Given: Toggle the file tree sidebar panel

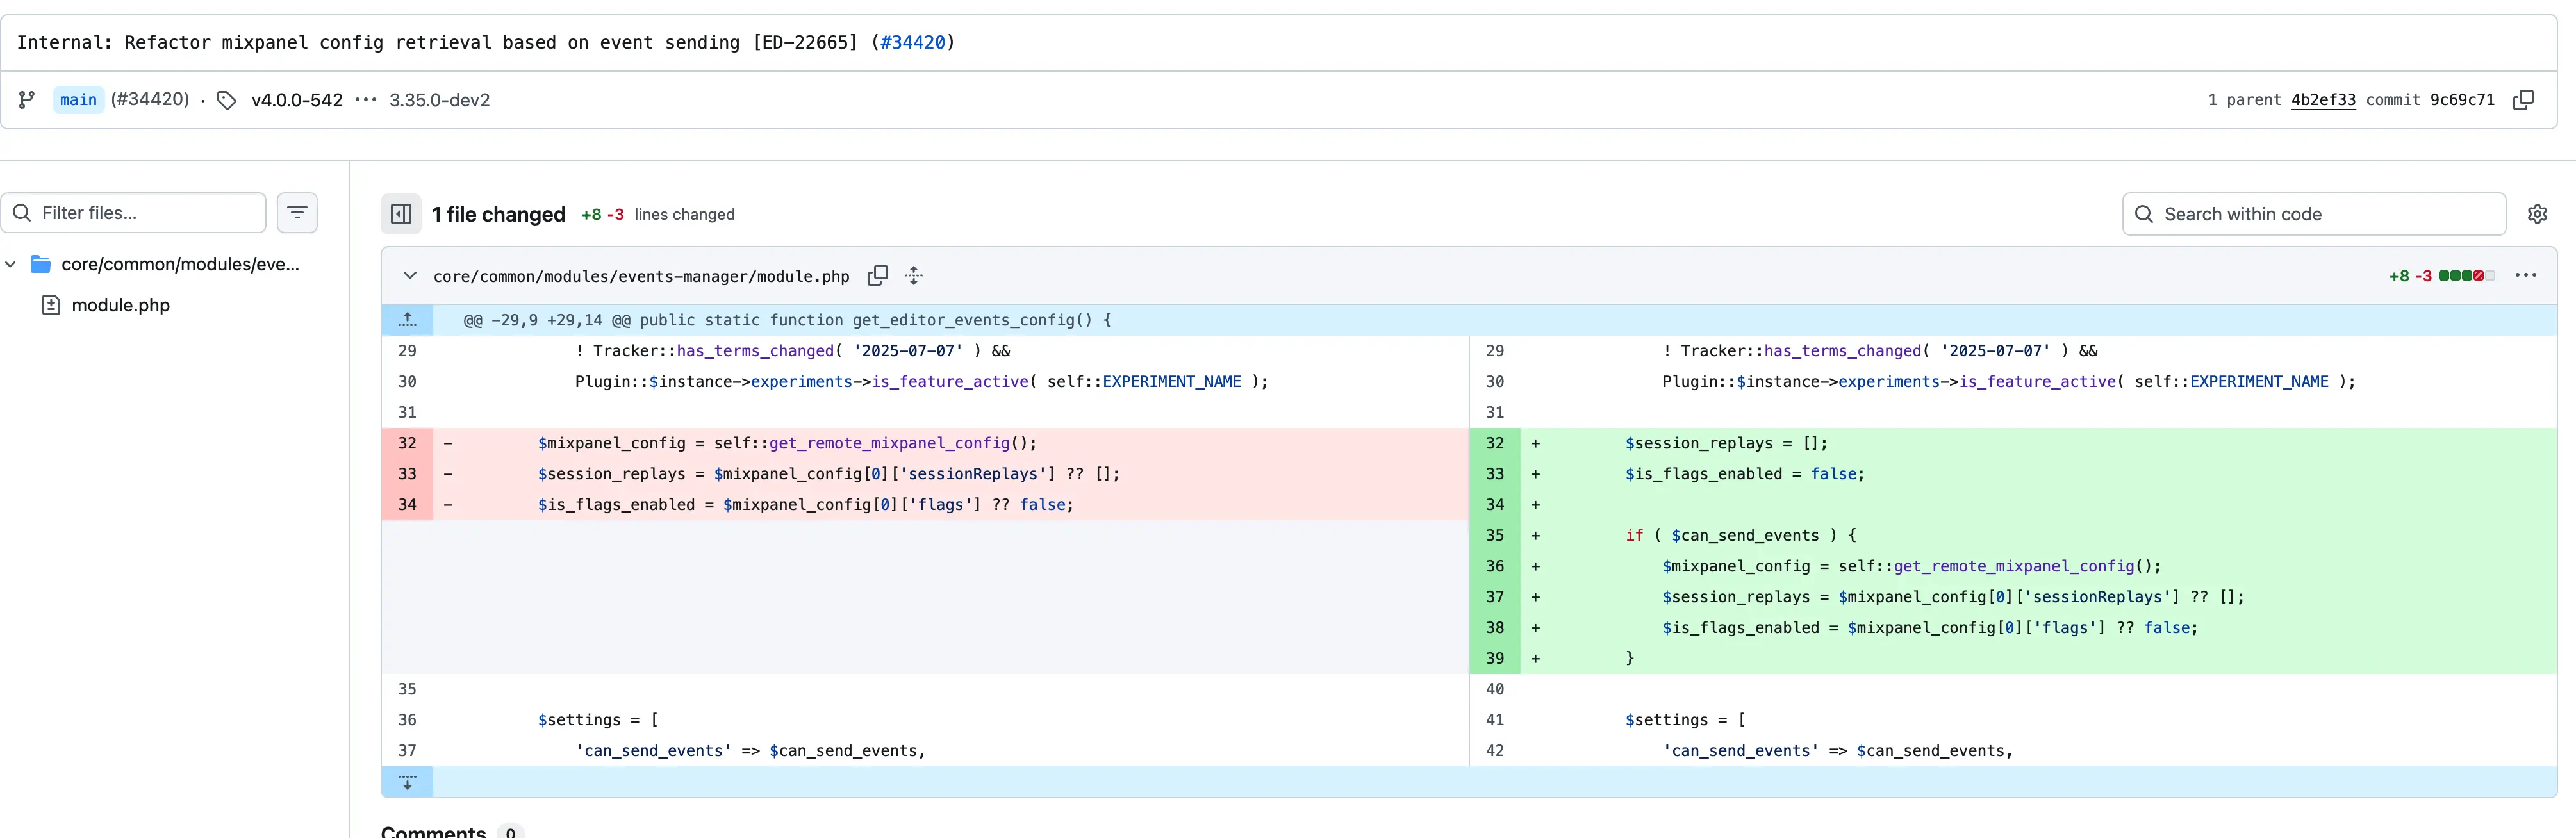Looking at the screenshot, I should [401, 214].
